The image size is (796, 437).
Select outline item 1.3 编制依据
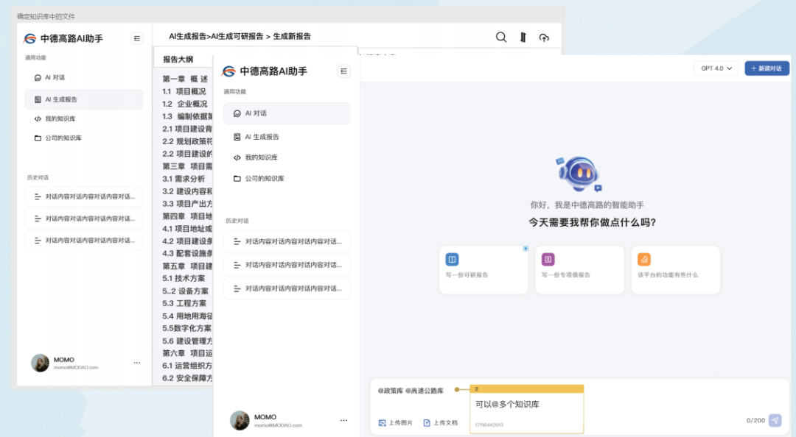click(187, 116)
